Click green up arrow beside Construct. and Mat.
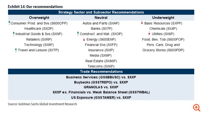Viewport: 202px width, 113px height. tap(78, 34)
